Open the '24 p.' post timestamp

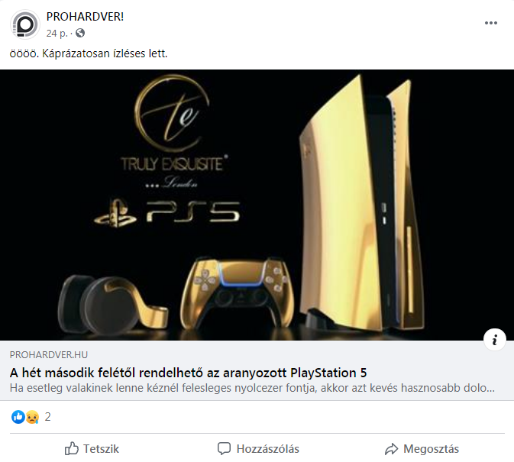pyautogui.click(x=57, y=34)
